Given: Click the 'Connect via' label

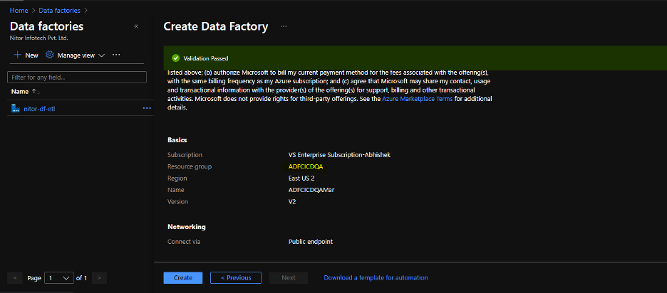Looking at the screenshot, I should point(184,242).
